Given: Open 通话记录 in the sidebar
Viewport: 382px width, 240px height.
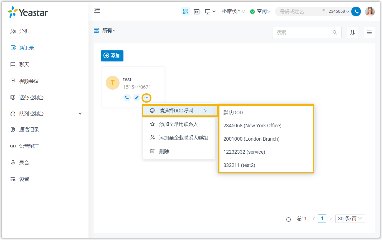Looking at the screenshot, I should click(29, 130).
